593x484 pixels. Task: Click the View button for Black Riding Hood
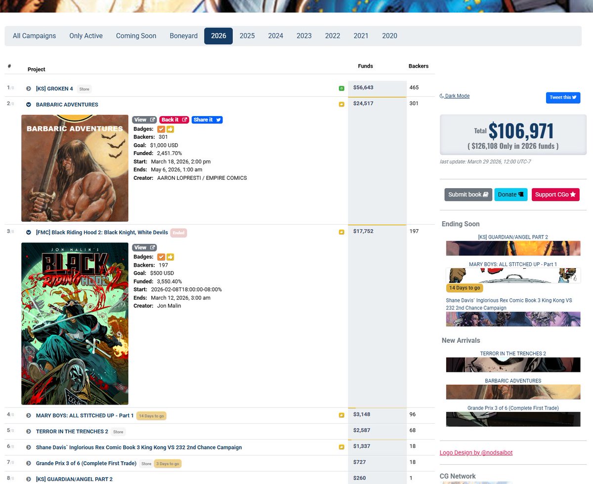coord(145,247)
